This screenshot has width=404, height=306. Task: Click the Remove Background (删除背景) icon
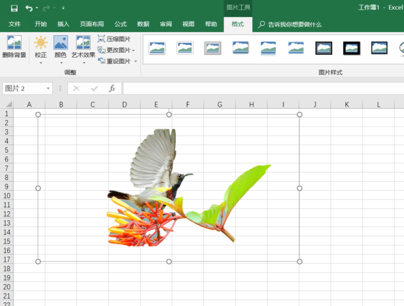click(14, 47)
